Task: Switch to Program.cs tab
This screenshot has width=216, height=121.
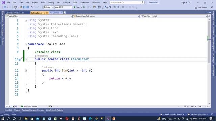Action: [54, 13]
